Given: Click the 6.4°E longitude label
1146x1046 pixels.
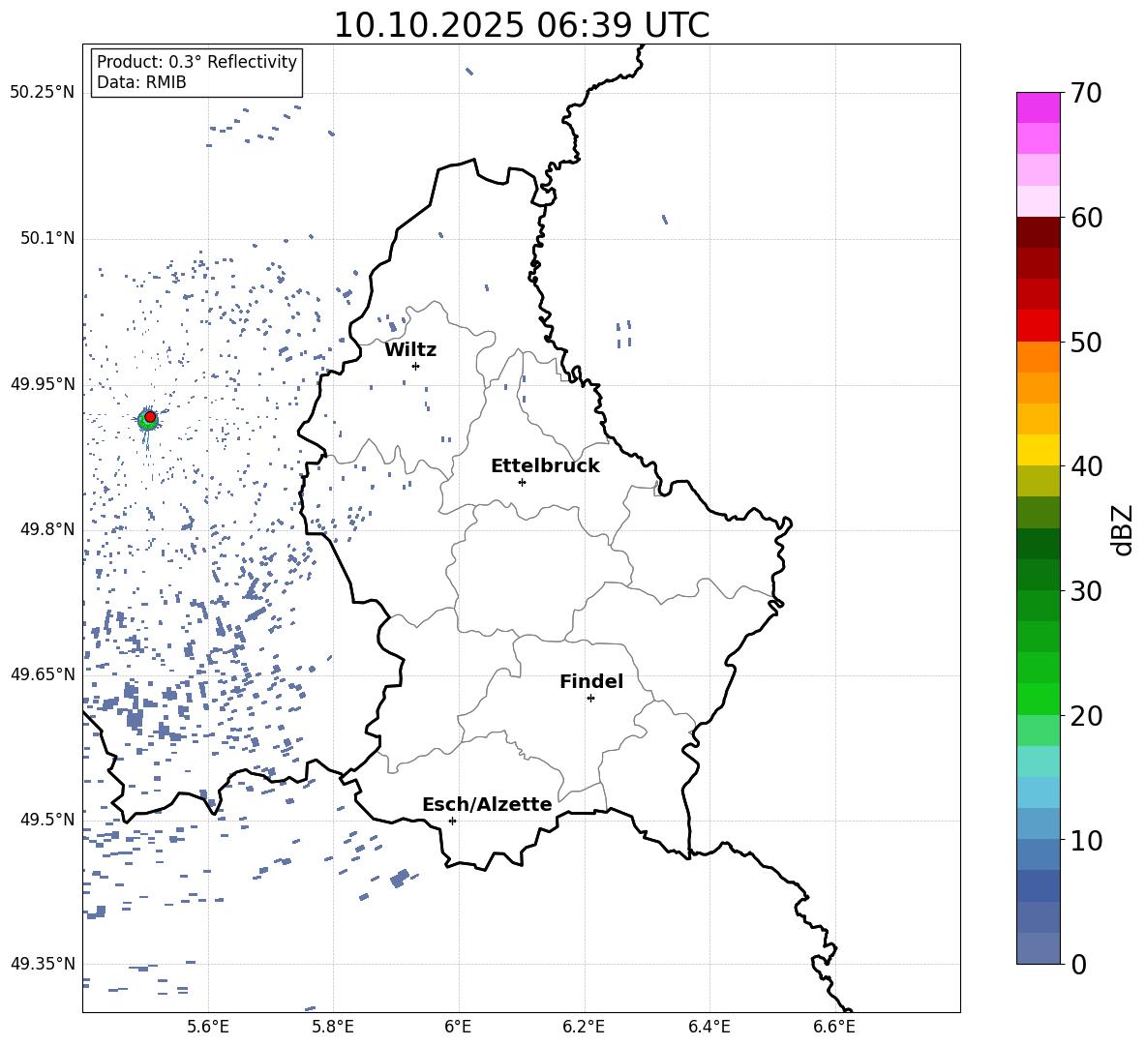Looking at the screenshot, I should click(x=709, y=1028).
